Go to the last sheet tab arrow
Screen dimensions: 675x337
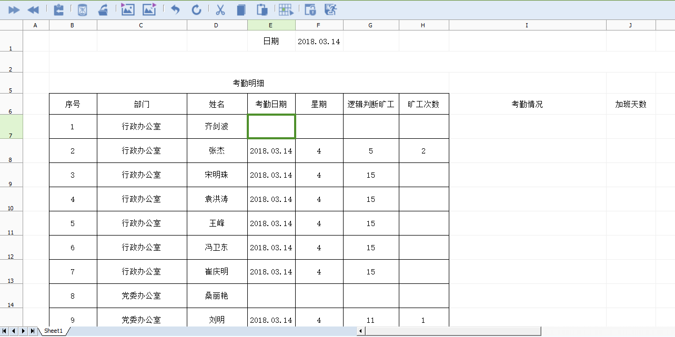point(33,331)
